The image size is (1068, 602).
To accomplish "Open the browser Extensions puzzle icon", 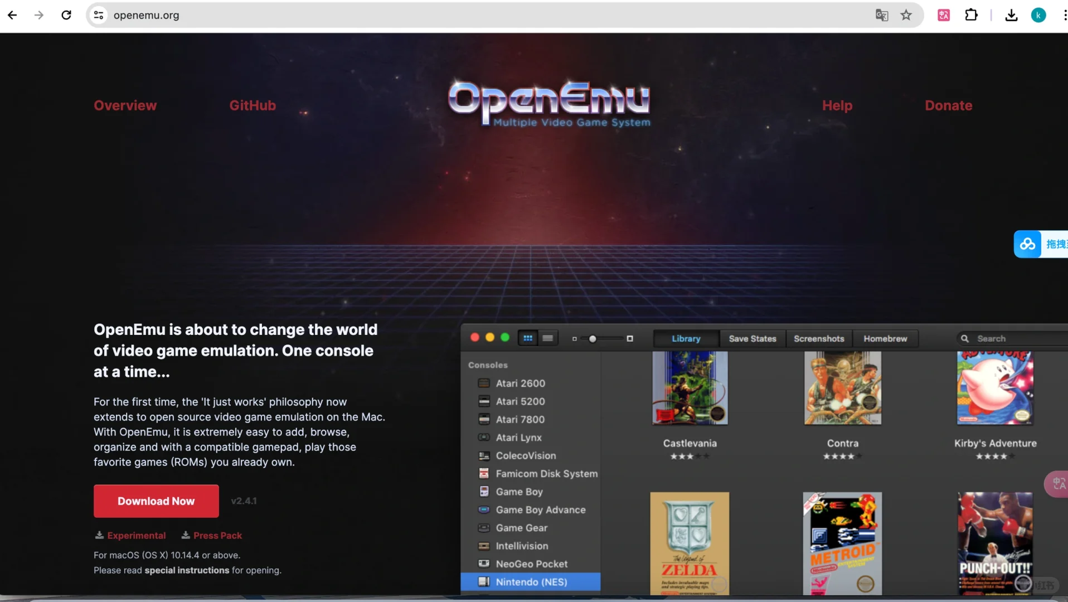I will 971,15.
